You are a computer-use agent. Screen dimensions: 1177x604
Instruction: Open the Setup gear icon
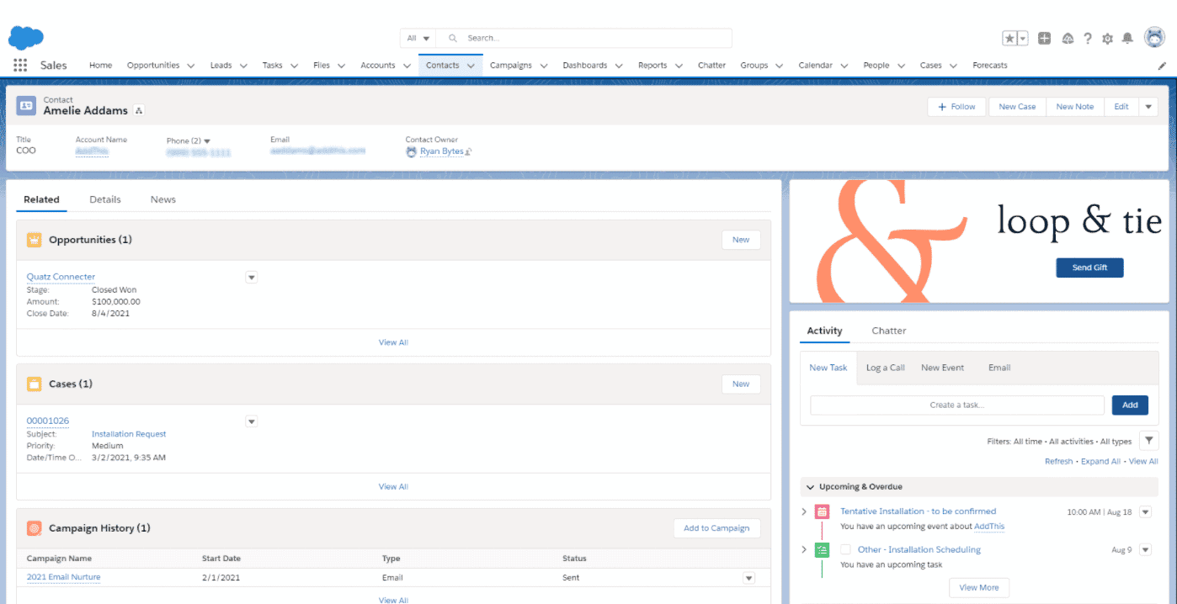pos(1107,38)
